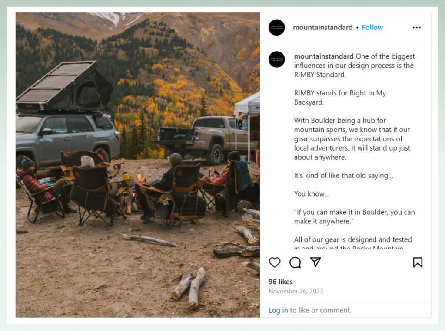Click the dot separator beside the username
This screenshot has height=331, width=445.
(x=357, y=27)
